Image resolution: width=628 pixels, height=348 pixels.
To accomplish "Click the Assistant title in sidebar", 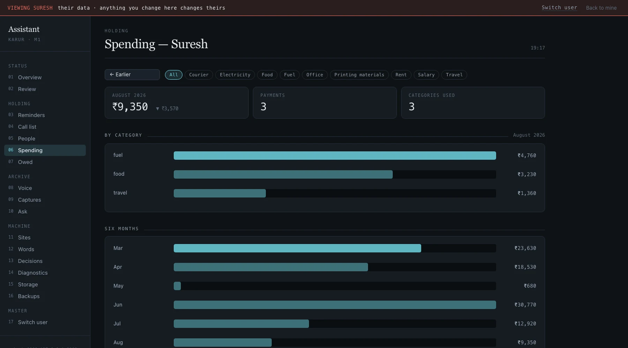I will (x=24, y=29).
